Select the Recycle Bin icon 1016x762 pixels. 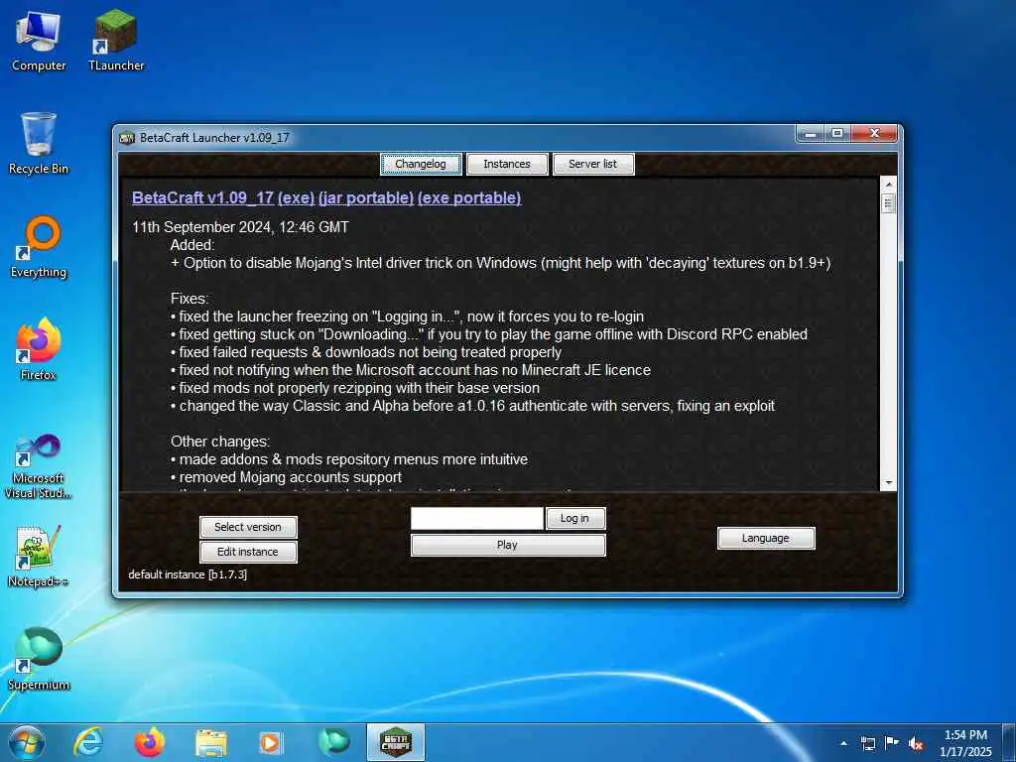click(x=39, y=144)
